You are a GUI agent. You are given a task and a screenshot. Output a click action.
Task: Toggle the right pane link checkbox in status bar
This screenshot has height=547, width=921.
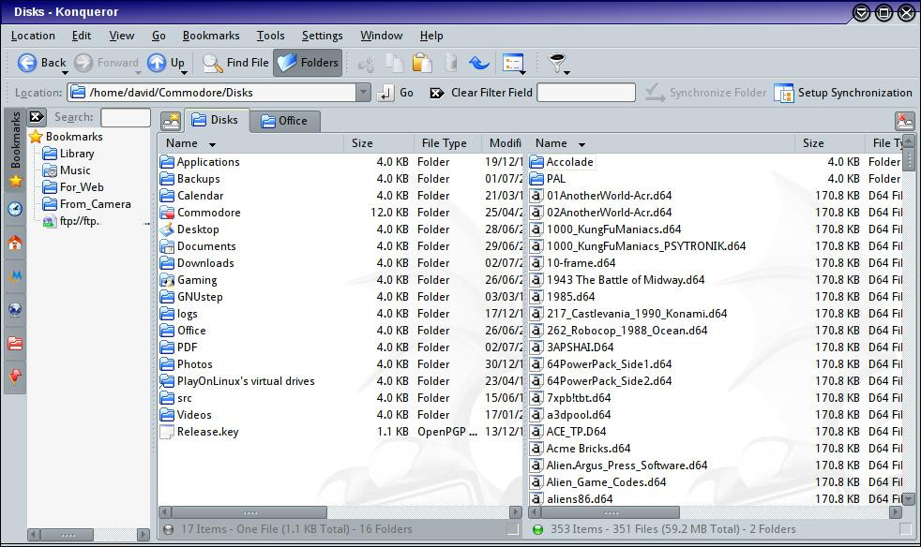click(905, 529)
